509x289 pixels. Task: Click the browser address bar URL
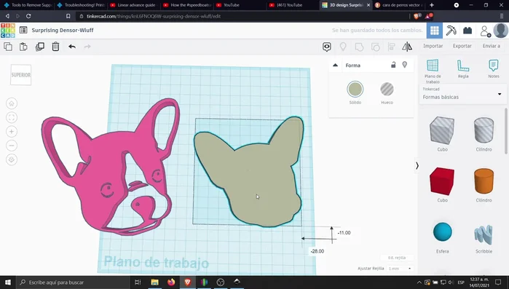pyautogui.click(x=154, y=16)
